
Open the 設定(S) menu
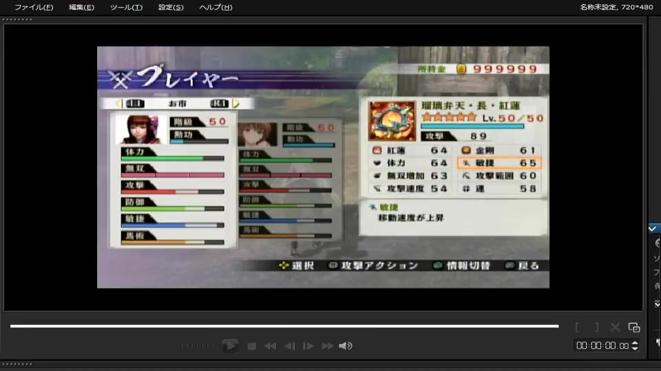(x=171, y=7)
